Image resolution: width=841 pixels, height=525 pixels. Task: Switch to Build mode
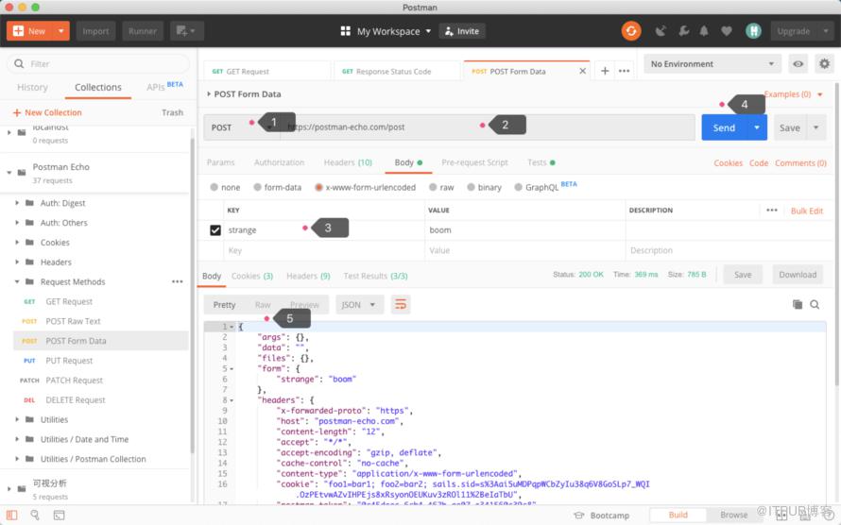(x=678, y=515)
